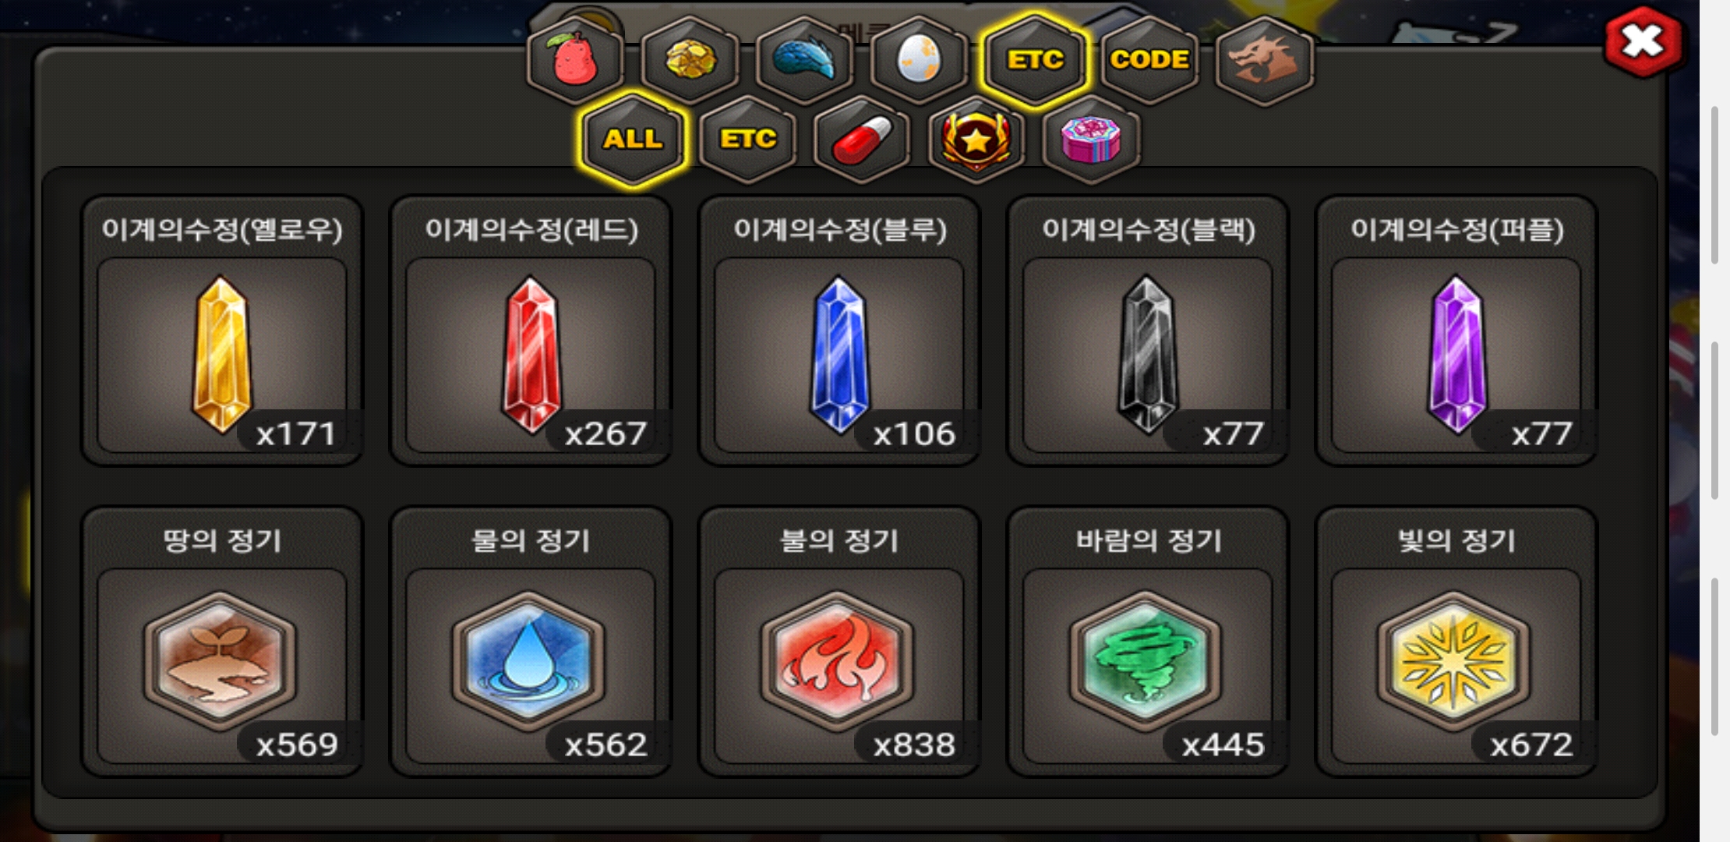The image size is (1730, 842).
Task: Open the red fruit food category tab
Action: [x=575, y=60]
